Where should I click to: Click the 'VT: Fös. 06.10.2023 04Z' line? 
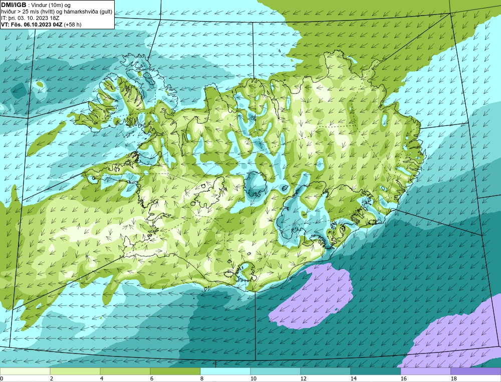point(32,24)
